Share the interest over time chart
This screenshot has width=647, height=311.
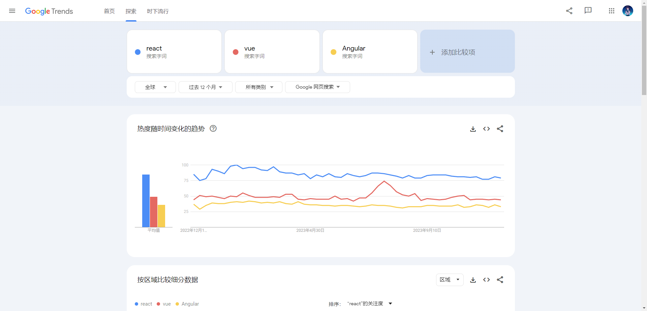coord(500,129)
